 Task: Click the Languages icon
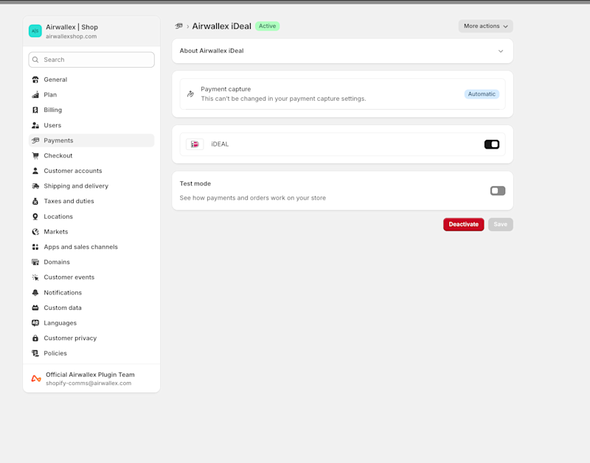pos(35,323)
